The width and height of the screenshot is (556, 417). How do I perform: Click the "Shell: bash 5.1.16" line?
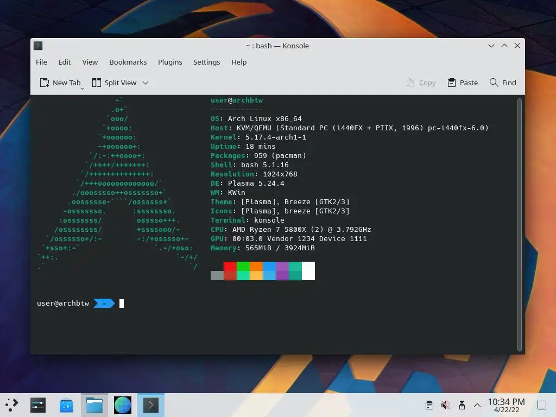[x=250, y=165]
